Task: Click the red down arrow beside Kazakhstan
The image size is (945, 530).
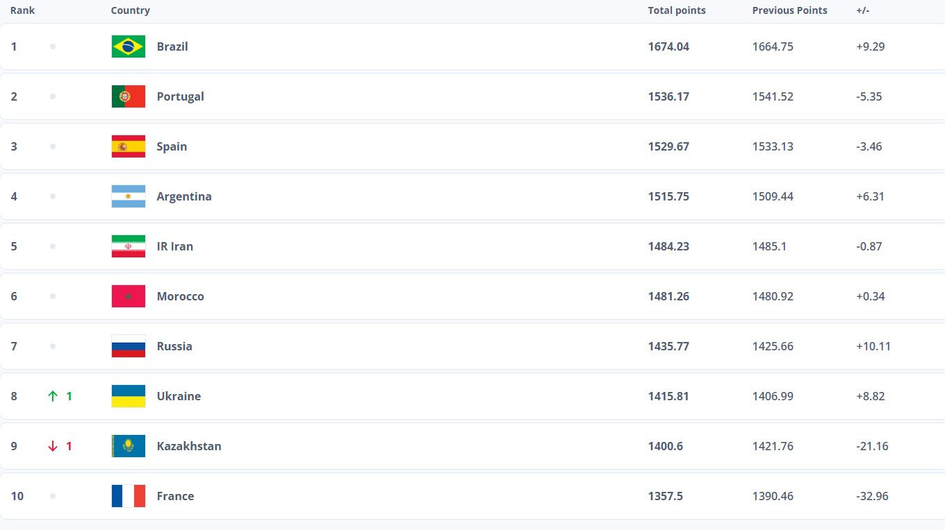Action: pyautogui.click(x=53, y=446)
